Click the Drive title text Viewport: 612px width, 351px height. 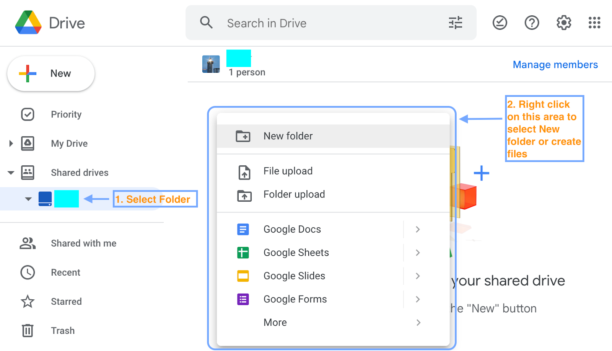pyautogui.click(x=67, y=23)
